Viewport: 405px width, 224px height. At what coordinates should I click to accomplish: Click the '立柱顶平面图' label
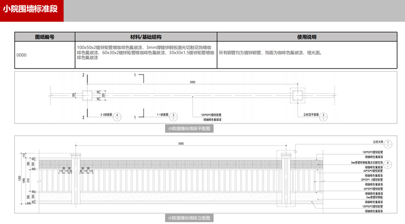point(311,115)
